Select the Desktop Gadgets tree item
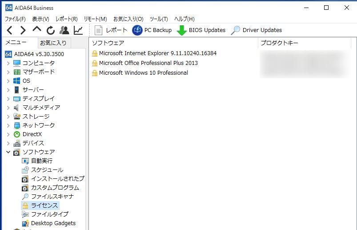This screenshot has width=357, height=230. (53, 223)
